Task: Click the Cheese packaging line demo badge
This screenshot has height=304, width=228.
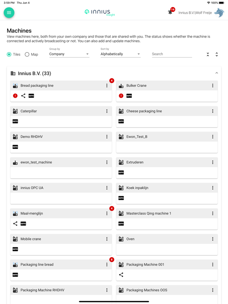Action: click(x=121, y=122)
